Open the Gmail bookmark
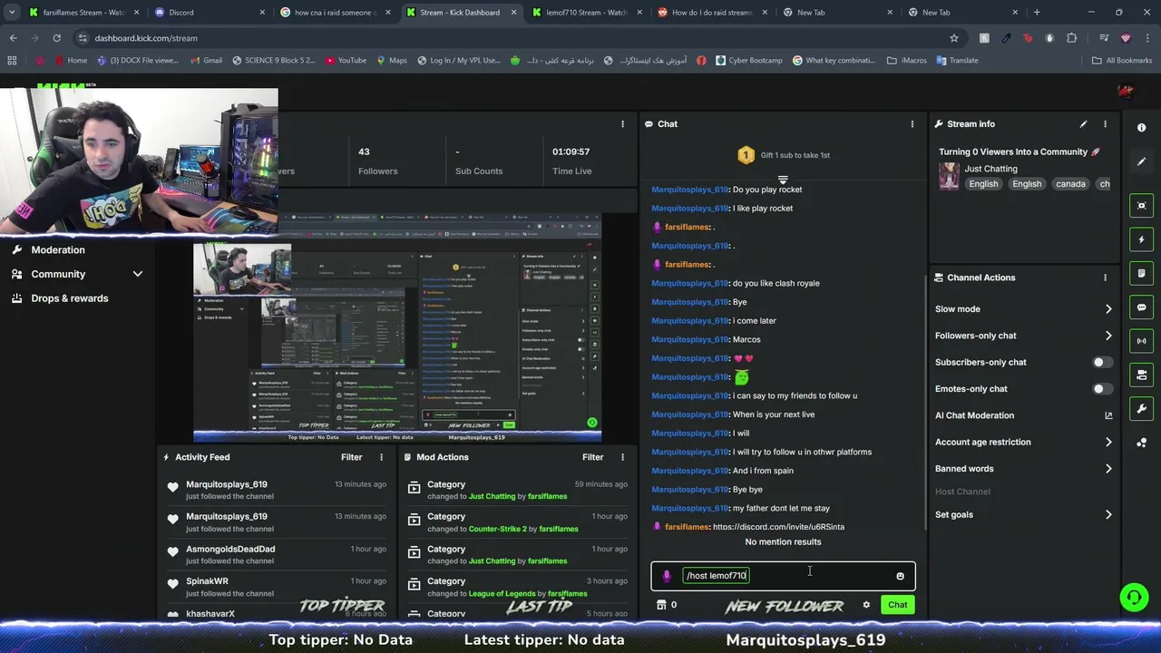1161x653 pixels. [206, 61]
